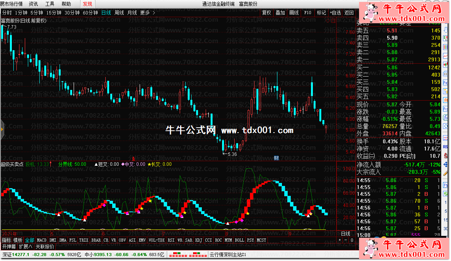Add stock with +自选 button
This screenshot has width=451, height=261.
click(x=335, y=13)
